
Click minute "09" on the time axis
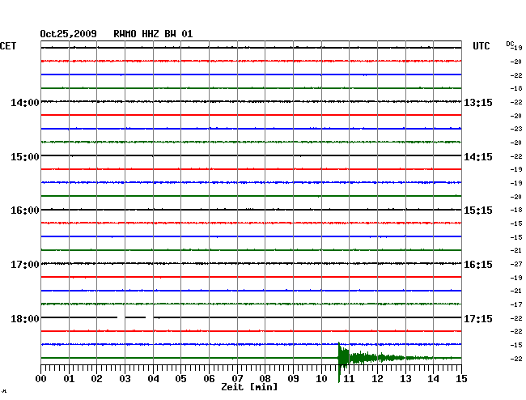pos(293,379)
